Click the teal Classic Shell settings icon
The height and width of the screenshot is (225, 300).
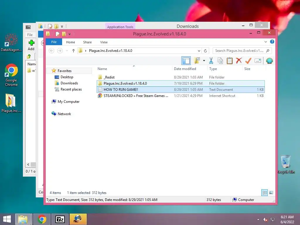(x=270, y=61)
